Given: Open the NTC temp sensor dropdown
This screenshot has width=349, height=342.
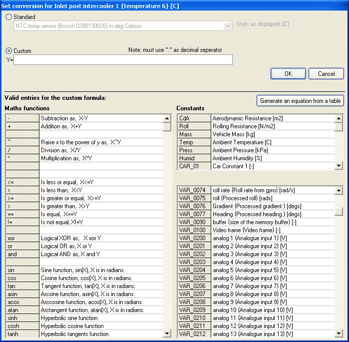Looking at the screenshot, I should [228, 26].
